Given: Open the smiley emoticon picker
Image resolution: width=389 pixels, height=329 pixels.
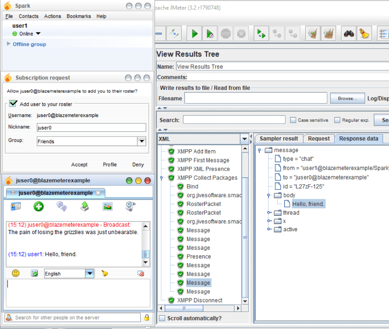Looking at the screenshot, I should point(16,273).
